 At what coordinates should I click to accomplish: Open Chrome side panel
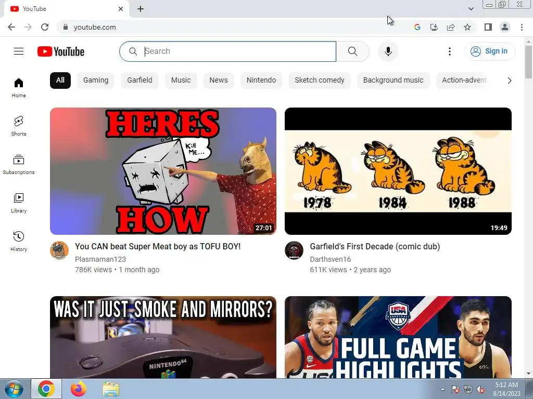(x=488, y=27)
